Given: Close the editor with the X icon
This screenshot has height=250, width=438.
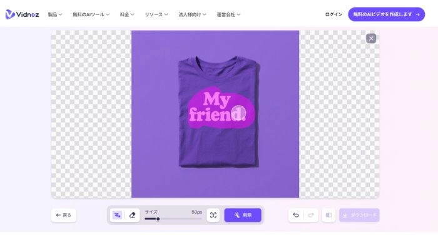Looking at the screenshot, I should coord(371,39).
